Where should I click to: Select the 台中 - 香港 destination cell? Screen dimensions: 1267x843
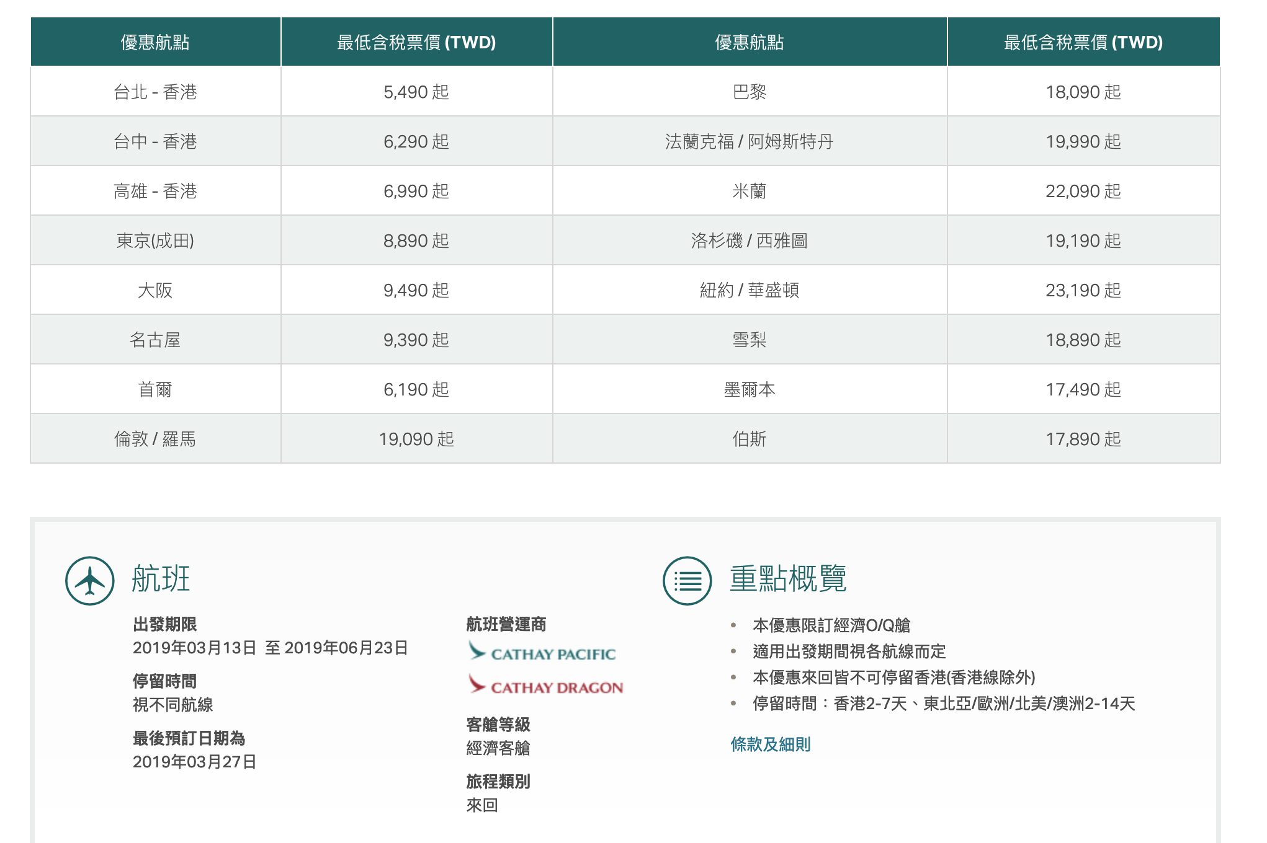pyautogui.click(x=155, y=141)
